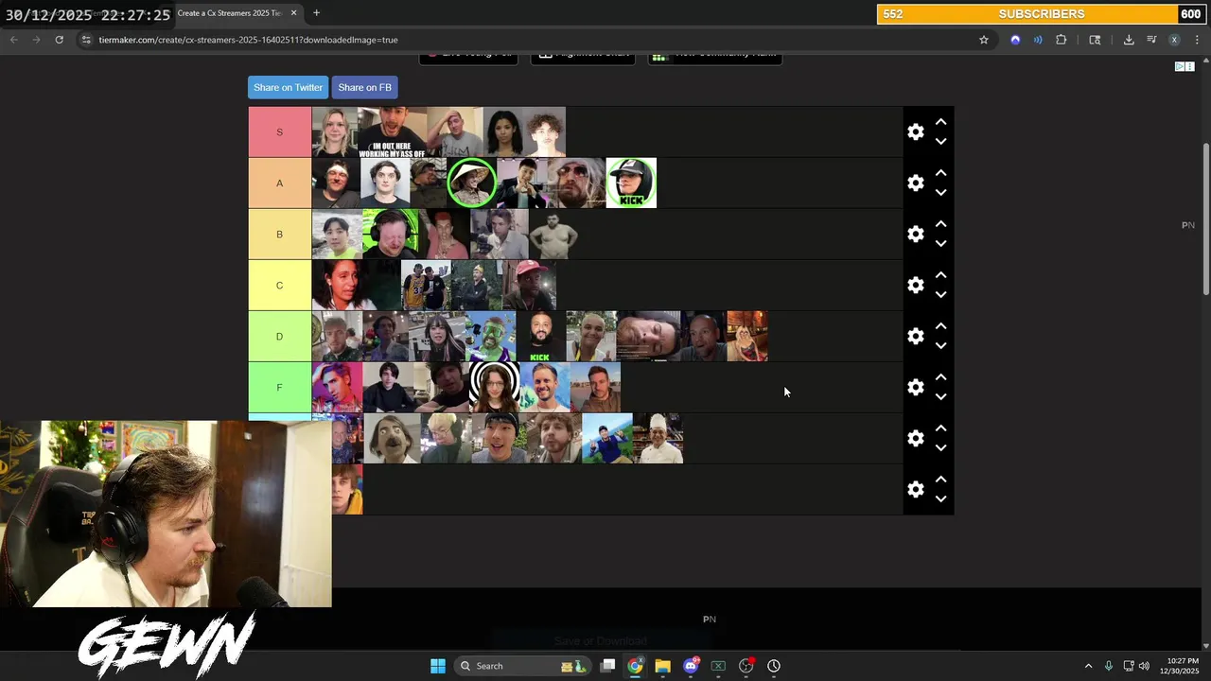Open File Explorer from the taskbar
Viewport: 1211px width, 681px height.
point(662,666)
